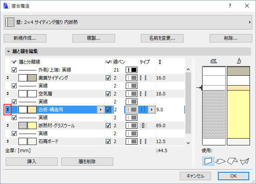
Task: Click the pen color box for 空気層
Action: 131,94
